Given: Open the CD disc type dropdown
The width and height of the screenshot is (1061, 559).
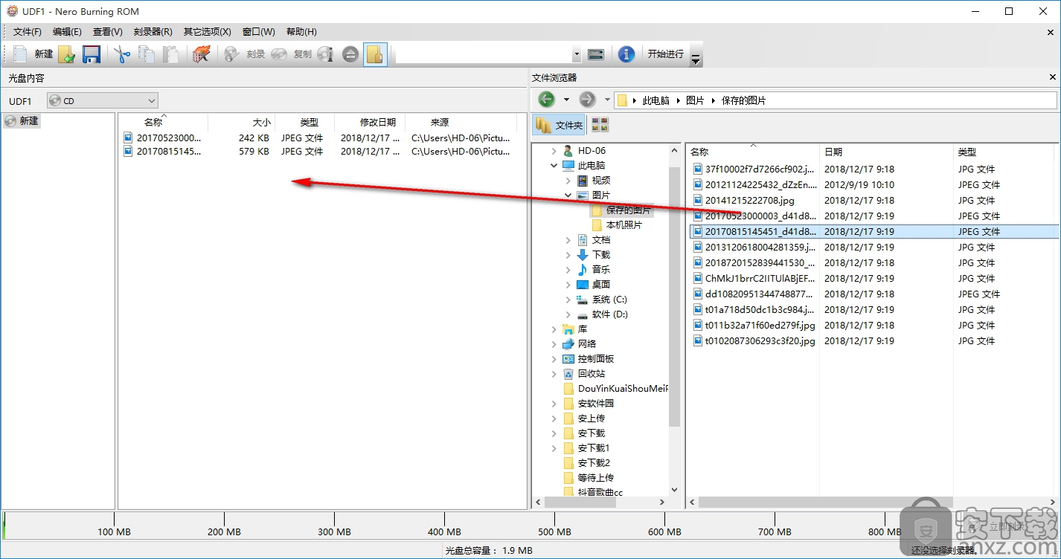Looking at the screenshot, I should pos(103,100).
